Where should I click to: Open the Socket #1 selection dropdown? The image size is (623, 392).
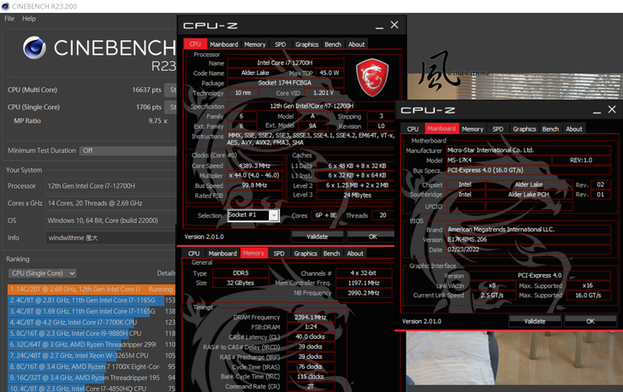coord(274,215)
